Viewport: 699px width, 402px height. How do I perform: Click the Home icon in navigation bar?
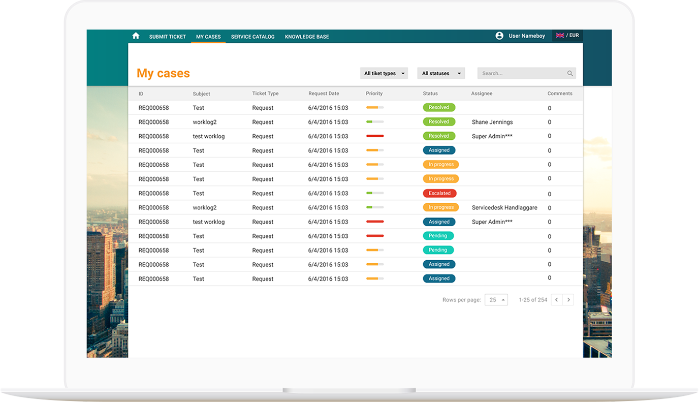pos(136,36)
